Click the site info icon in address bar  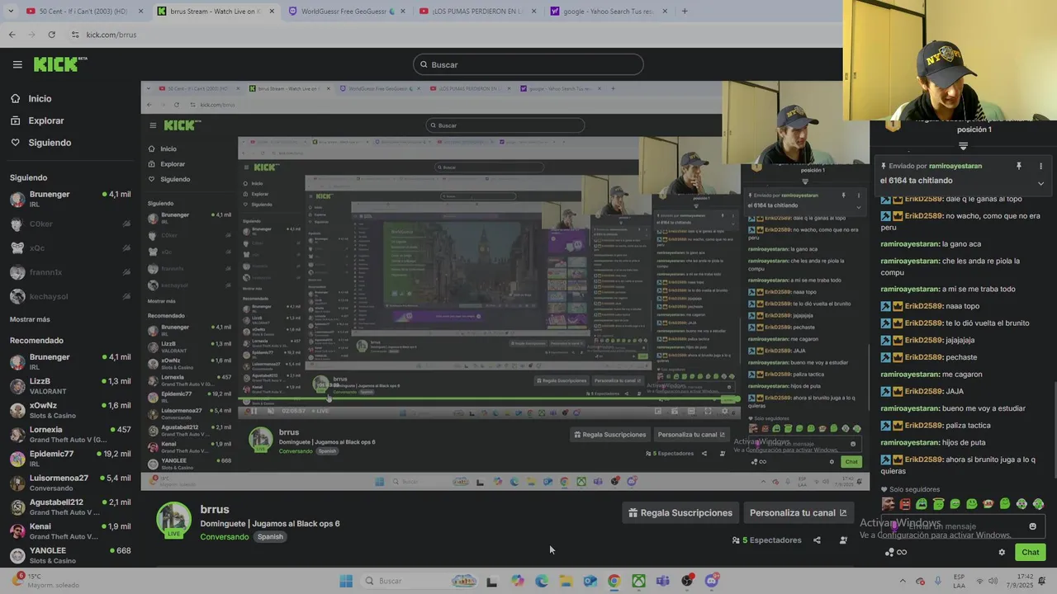click(75, 35)
